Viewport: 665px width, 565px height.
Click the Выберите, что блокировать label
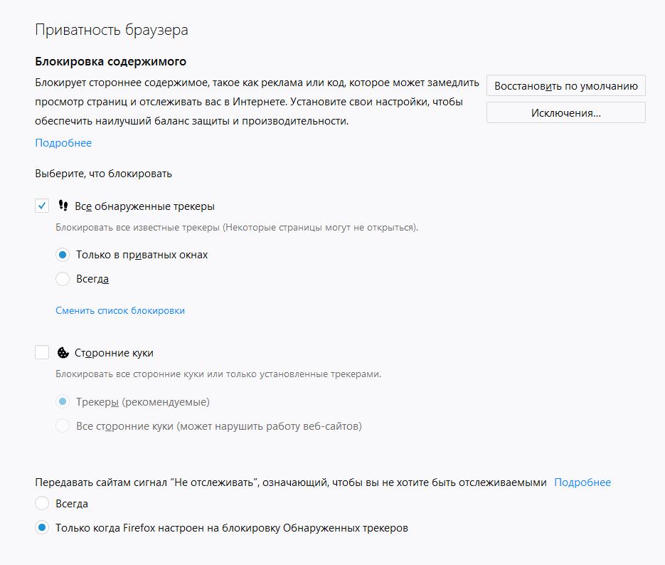click(103, 173)
